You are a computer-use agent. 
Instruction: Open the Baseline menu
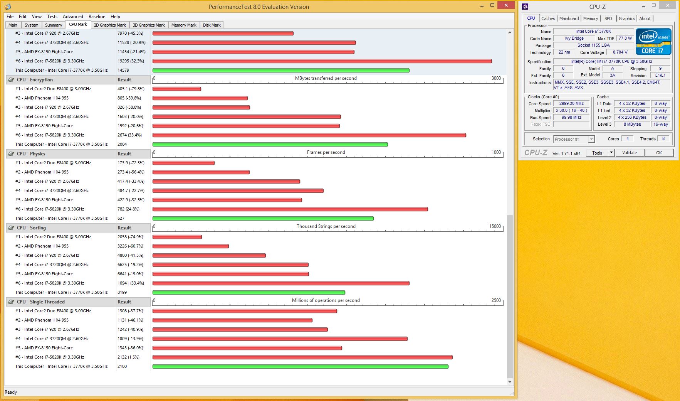[x=97, y=17]
